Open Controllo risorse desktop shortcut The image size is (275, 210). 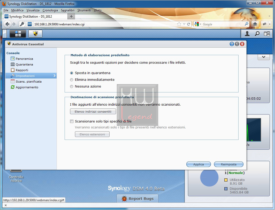[x=16, y=176]
